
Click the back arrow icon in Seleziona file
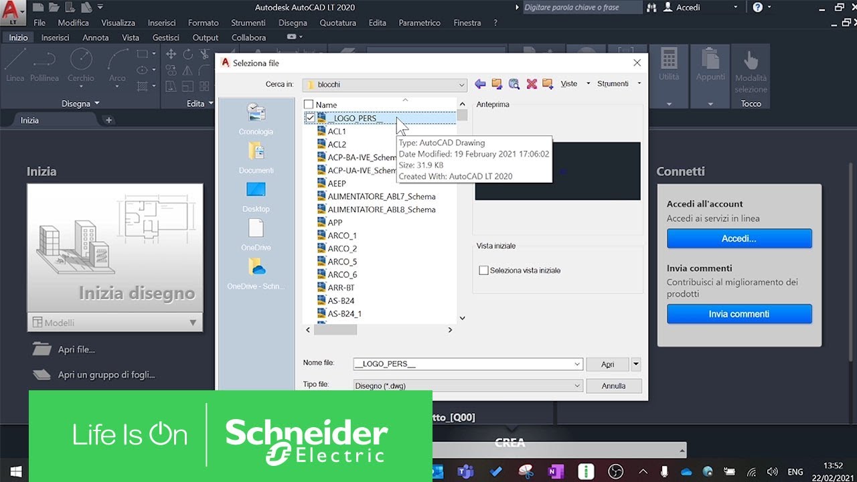(479, 84)
